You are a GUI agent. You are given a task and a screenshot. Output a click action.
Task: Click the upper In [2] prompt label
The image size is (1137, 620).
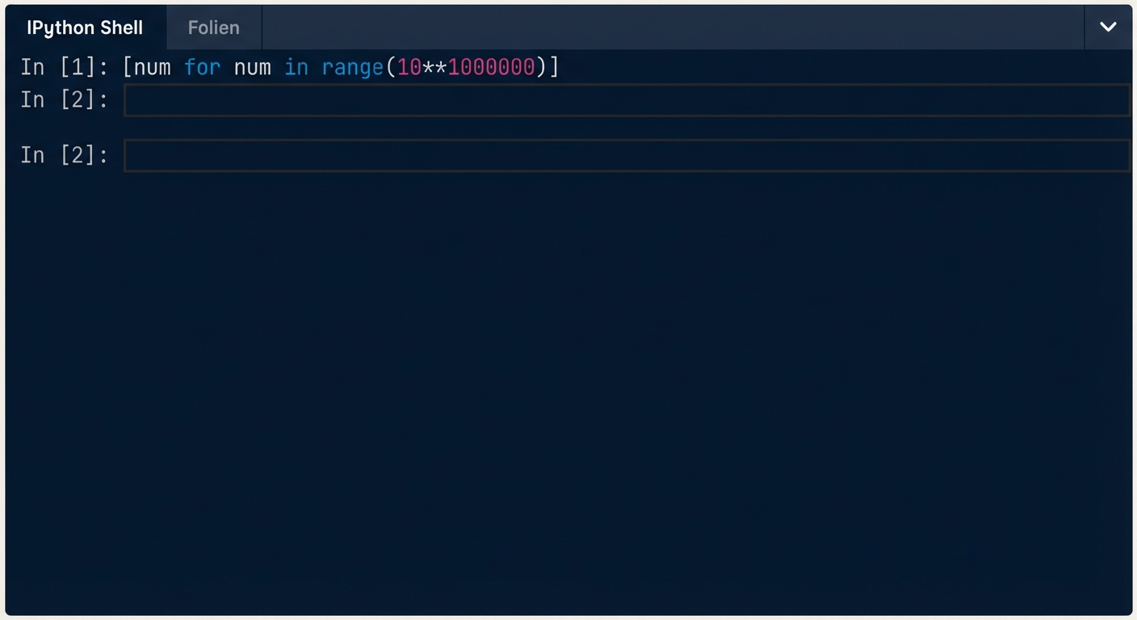(64, 100)
